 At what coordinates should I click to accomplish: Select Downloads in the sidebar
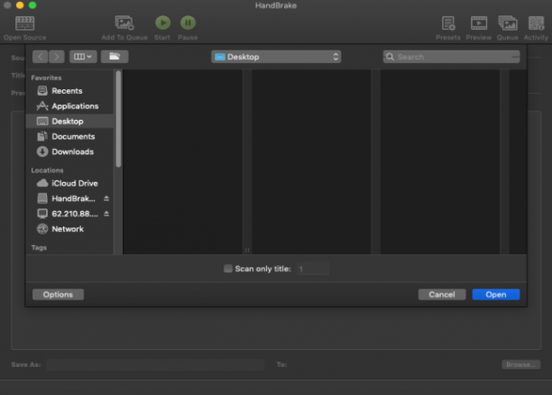coord(69,152)
